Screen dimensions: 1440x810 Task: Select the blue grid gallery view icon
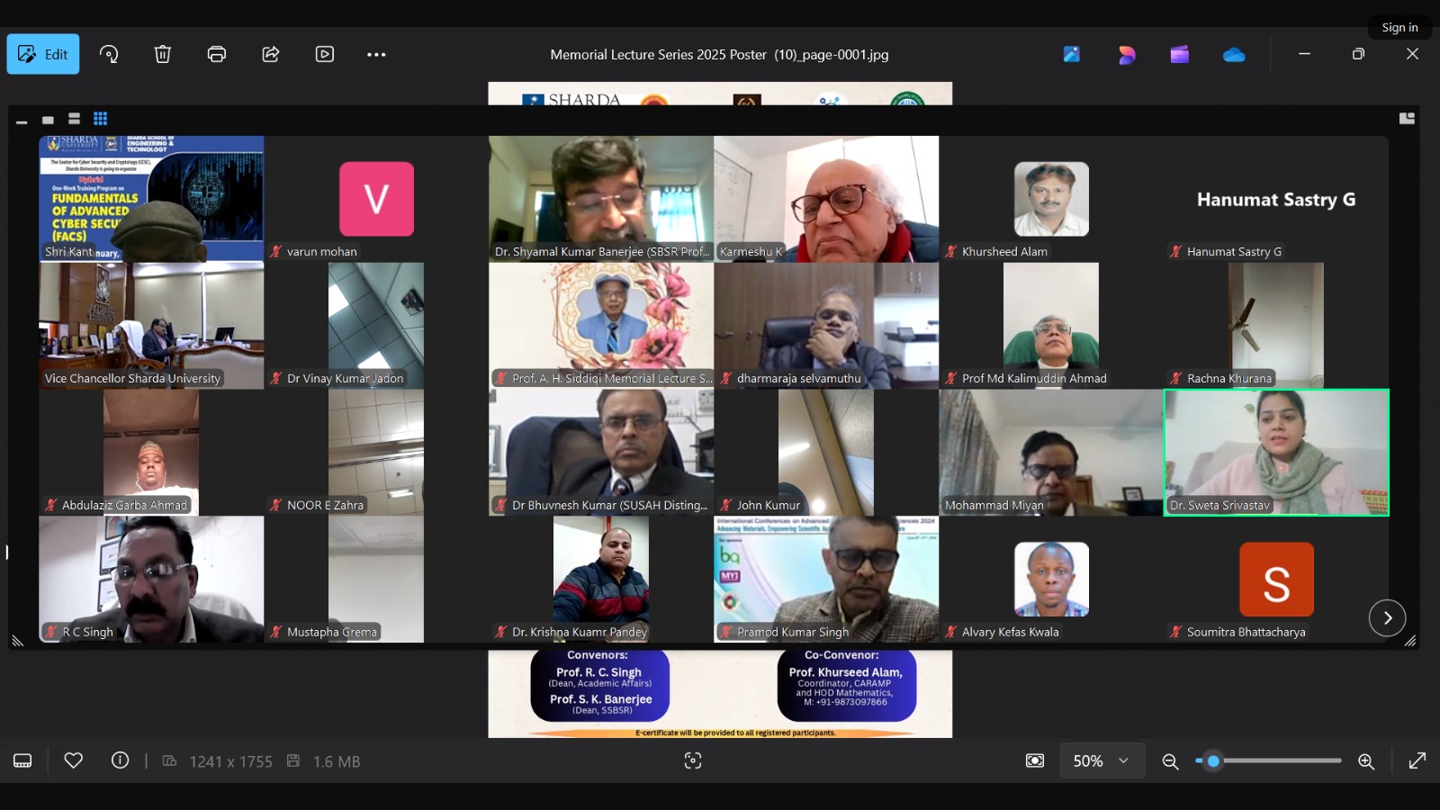[x=101, y=119]
